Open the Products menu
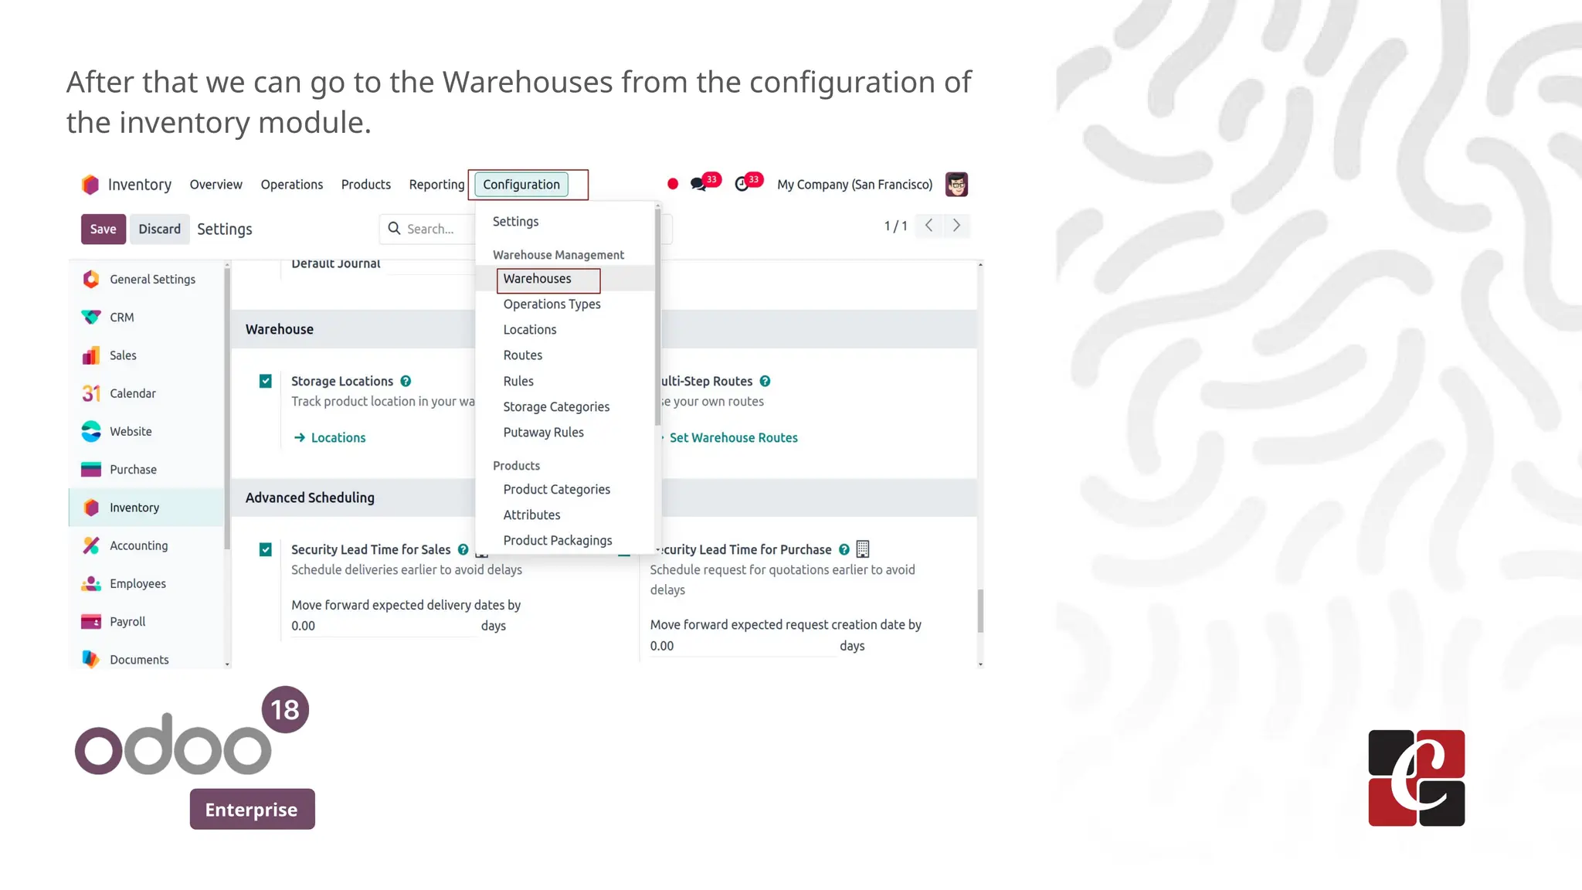This screenshot has width=1582, height=890. (366, 185)
